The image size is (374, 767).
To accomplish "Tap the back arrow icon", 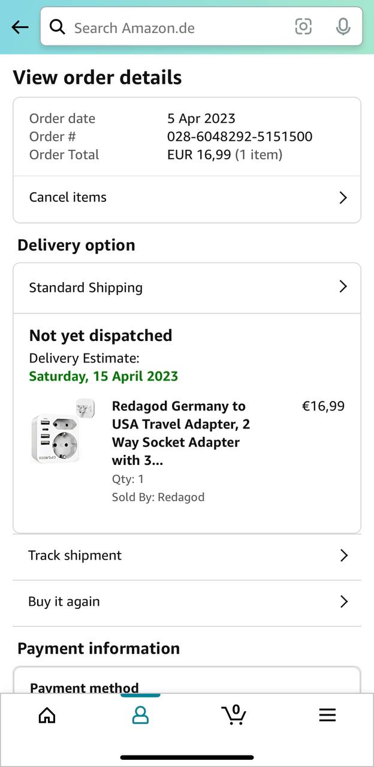I will [20, 27].
